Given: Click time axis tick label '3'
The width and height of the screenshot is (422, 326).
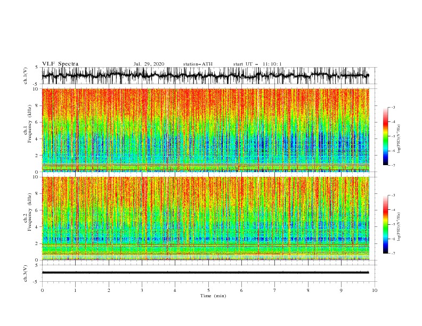Looking at the screenshot, I should pyautogui.click(x=142, y=290).
